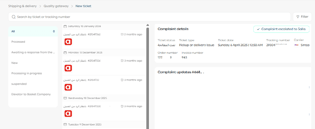Image resolution: width=315 pixels, height=129 pixels.
Task: Click the search magnifier icon
Action: pos(14,17)
